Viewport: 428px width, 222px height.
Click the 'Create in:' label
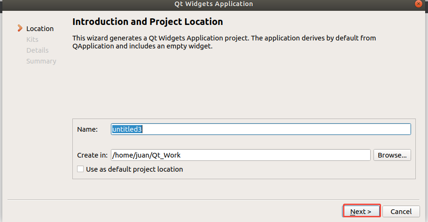pos(93,155)
